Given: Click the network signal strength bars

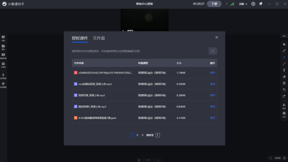Looking at the screenshot, I should point(232,4).
